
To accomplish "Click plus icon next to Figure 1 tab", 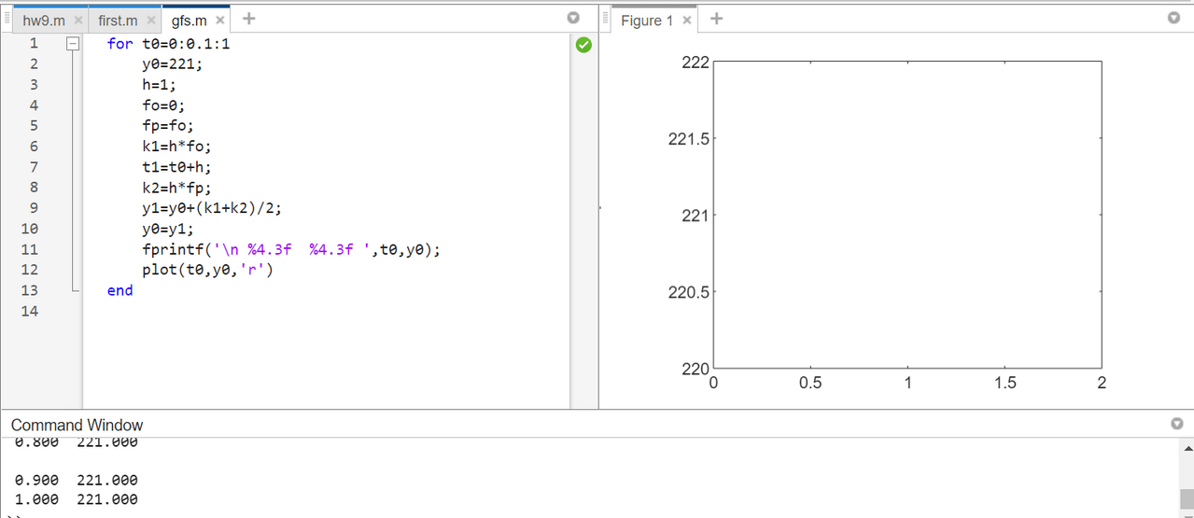I will point(716,19).
